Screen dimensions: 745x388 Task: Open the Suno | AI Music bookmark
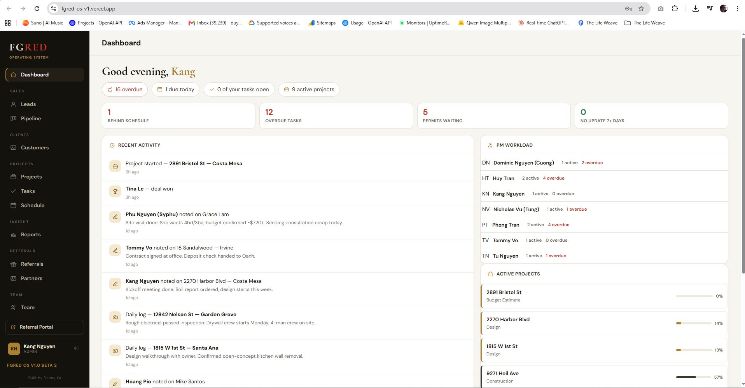(43, 23)
